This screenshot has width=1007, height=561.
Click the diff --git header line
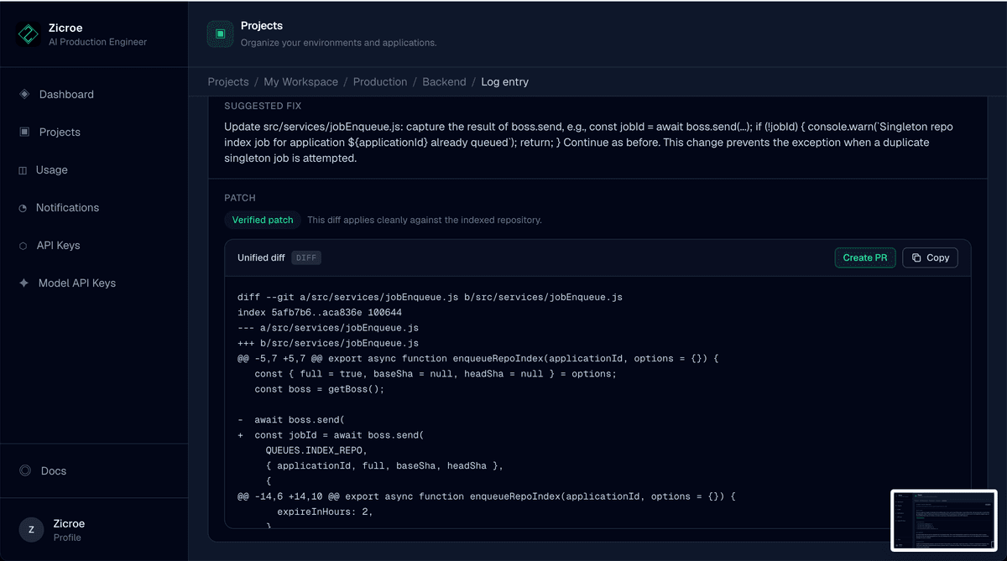430,297
